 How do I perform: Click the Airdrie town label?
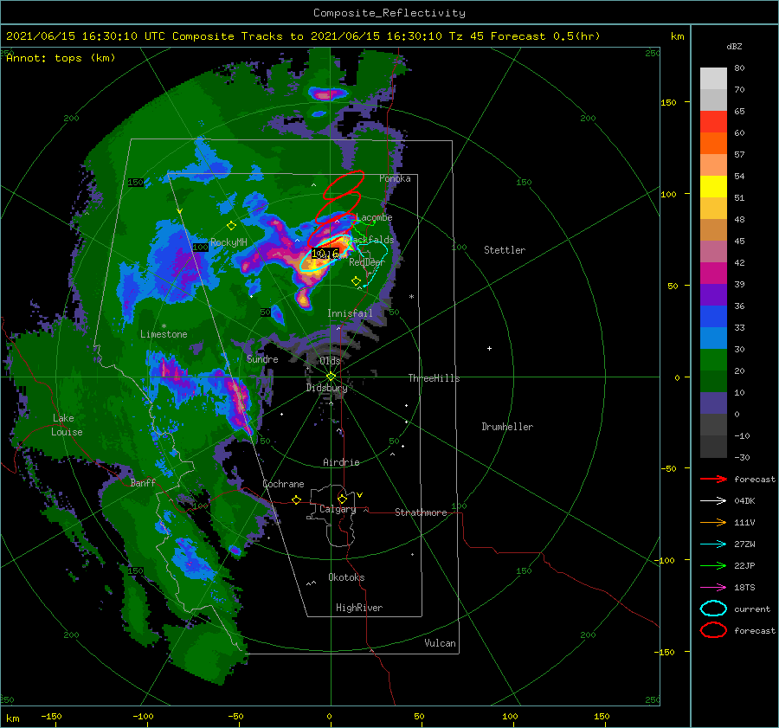[341, 462]
